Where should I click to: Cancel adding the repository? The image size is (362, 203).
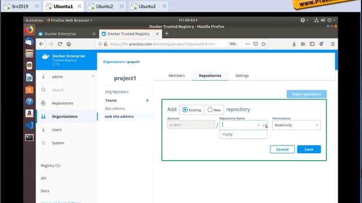282,149
